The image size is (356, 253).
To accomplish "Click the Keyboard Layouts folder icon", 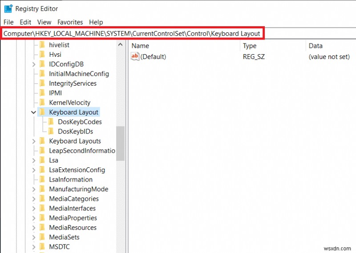I will pos(42,141).
